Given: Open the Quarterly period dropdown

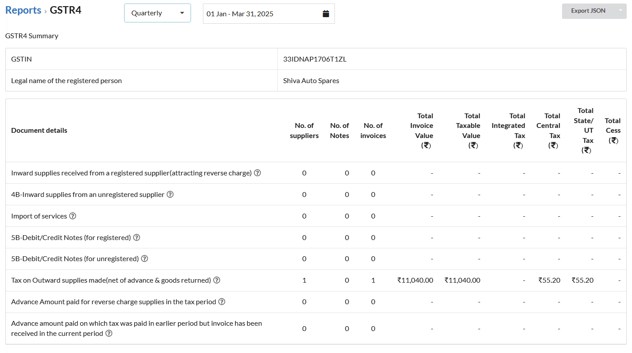Looking at the screenshot, I should [x=158, y=13].
